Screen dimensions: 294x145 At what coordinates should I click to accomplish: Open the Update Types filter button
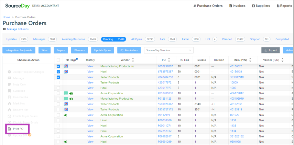(102, 50)
